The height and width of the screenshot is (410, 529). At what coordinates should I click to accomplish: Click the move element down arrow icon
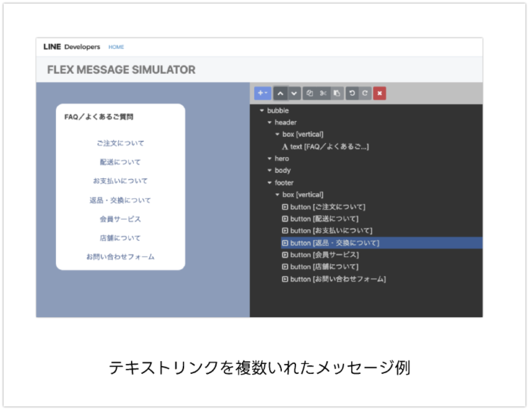294,93
